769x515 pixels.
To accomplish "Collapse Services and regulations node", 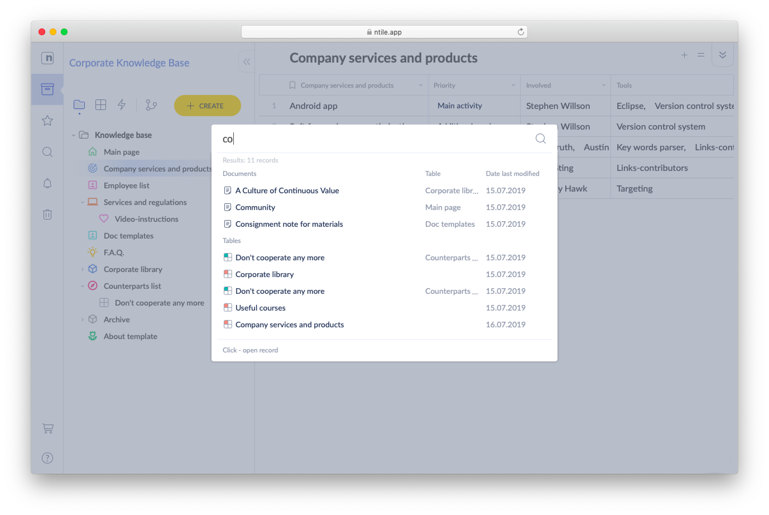I will tap(82, 202).
